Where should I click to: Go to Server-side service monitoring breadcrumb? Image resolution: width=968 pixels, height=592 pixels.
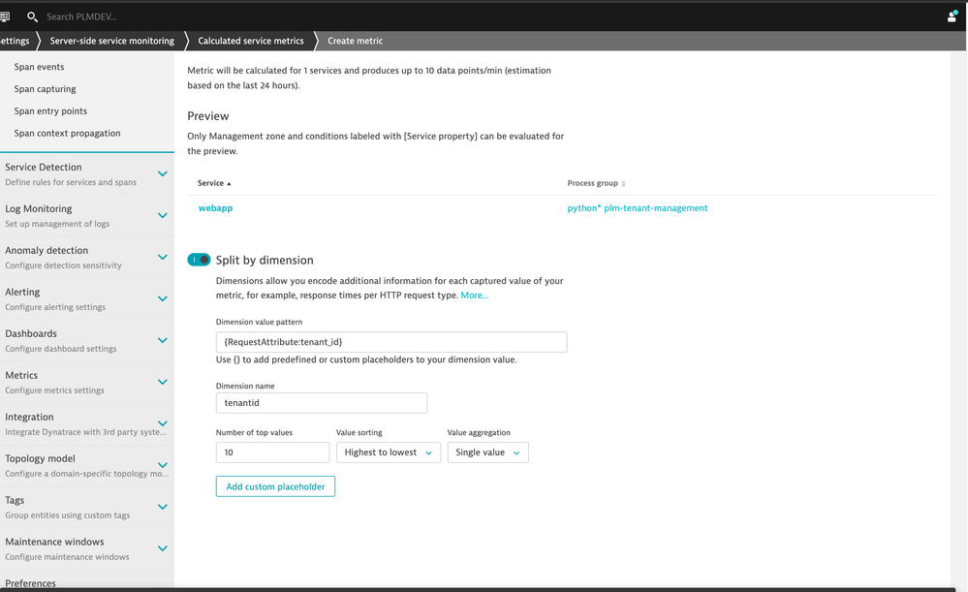(111, 41)
